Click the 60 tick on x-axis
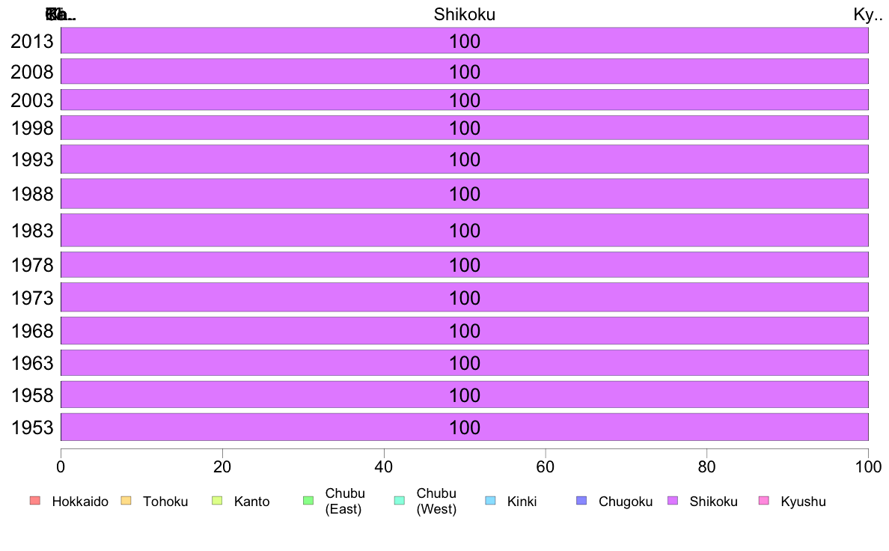 546,467
